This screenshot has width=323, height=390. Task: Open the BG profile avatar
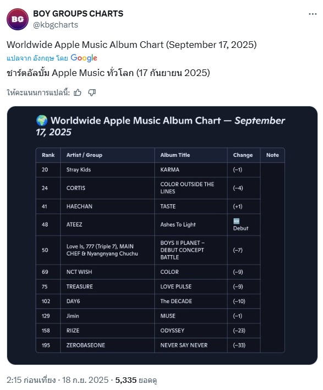18,19
